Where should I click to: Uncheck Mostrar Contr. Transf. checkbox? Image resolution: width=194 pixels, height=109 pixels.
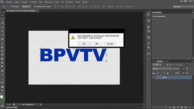(x=35, y=6)
